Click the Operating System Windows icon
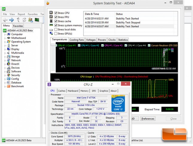193x146 pixels. [x=8, y=42]
